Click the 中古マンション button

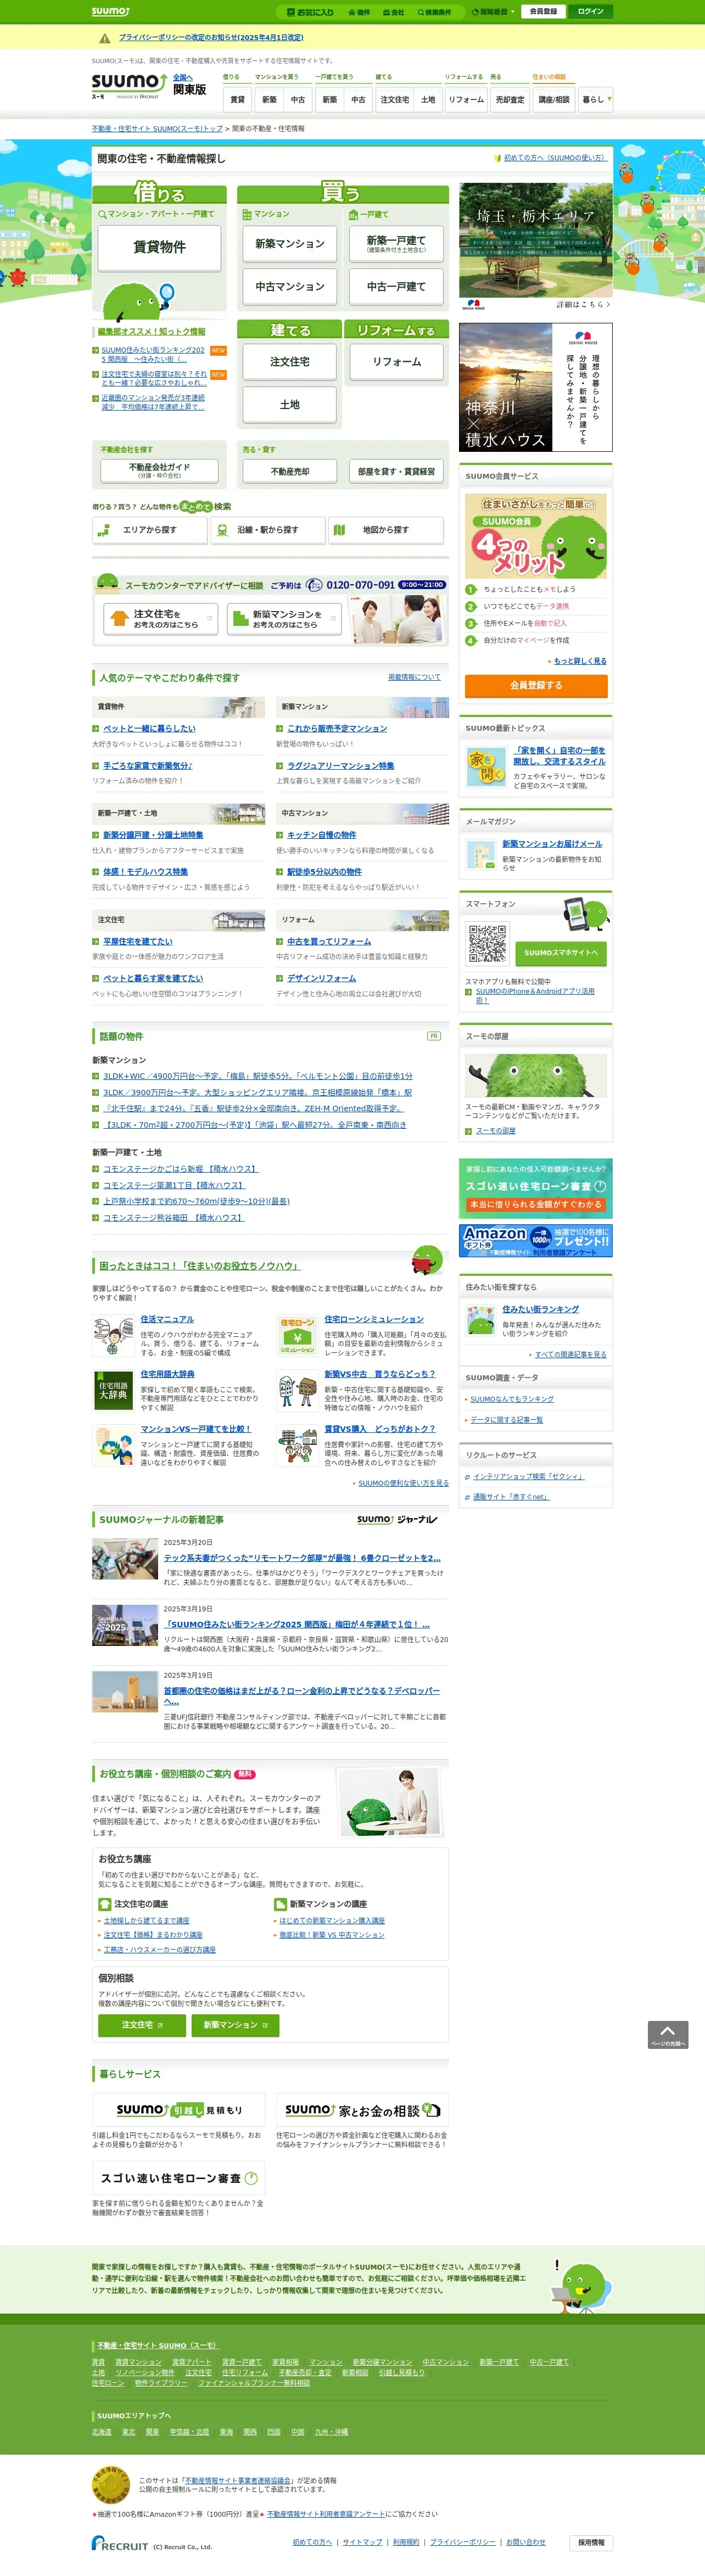289,287
